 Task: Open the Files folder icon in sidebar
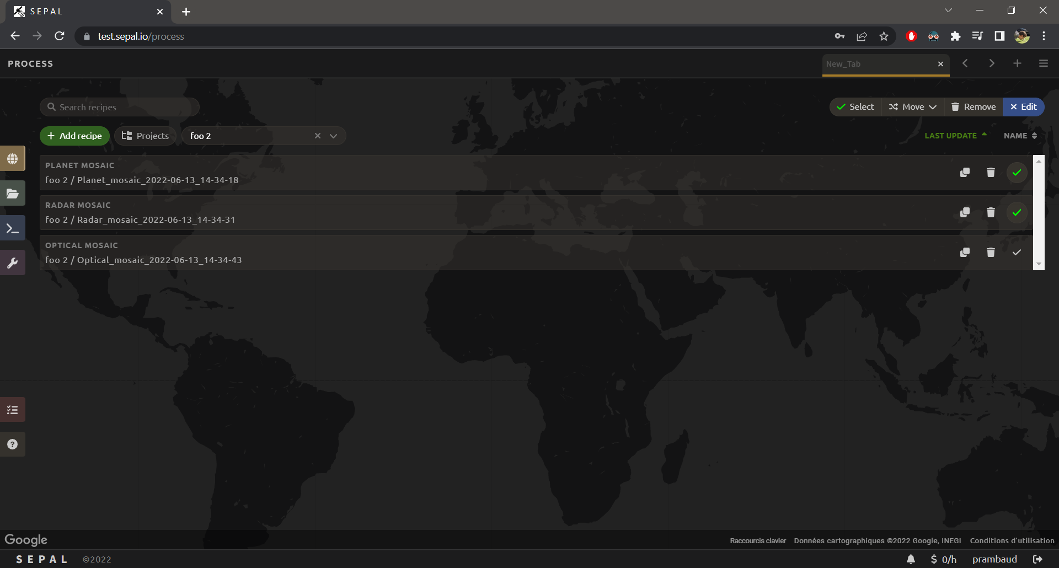[13, 194]
